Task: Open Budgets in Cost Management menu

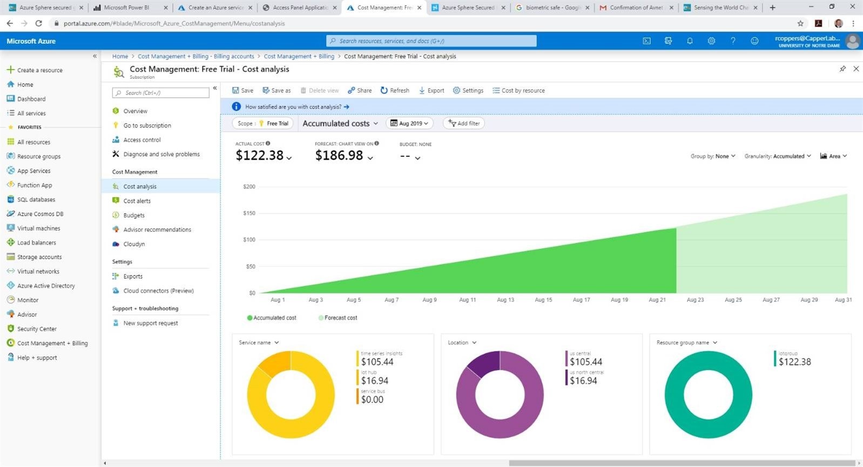Action: [x=133, y=215]
